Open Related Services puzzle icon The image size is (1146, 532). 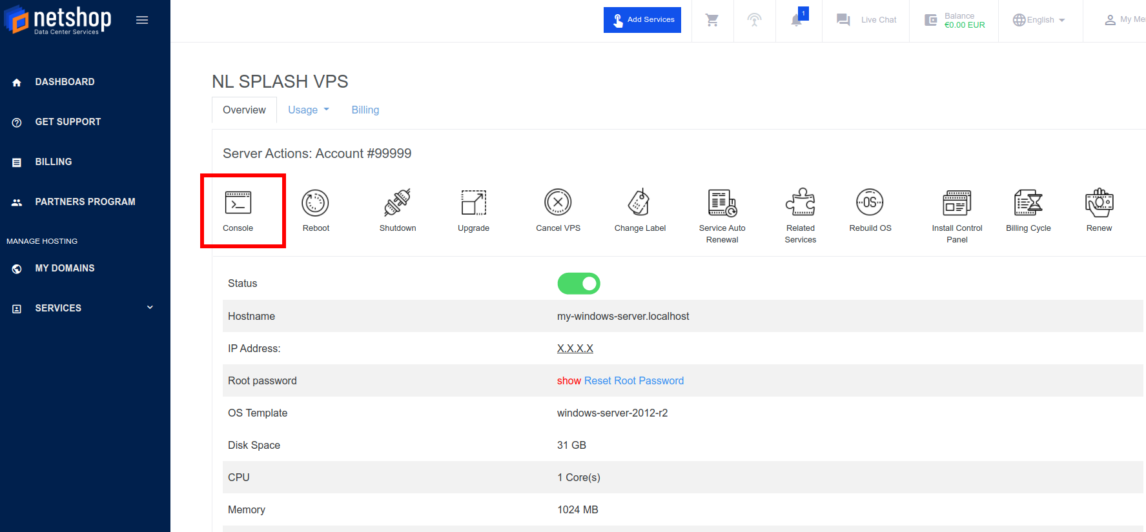point(801,202)
